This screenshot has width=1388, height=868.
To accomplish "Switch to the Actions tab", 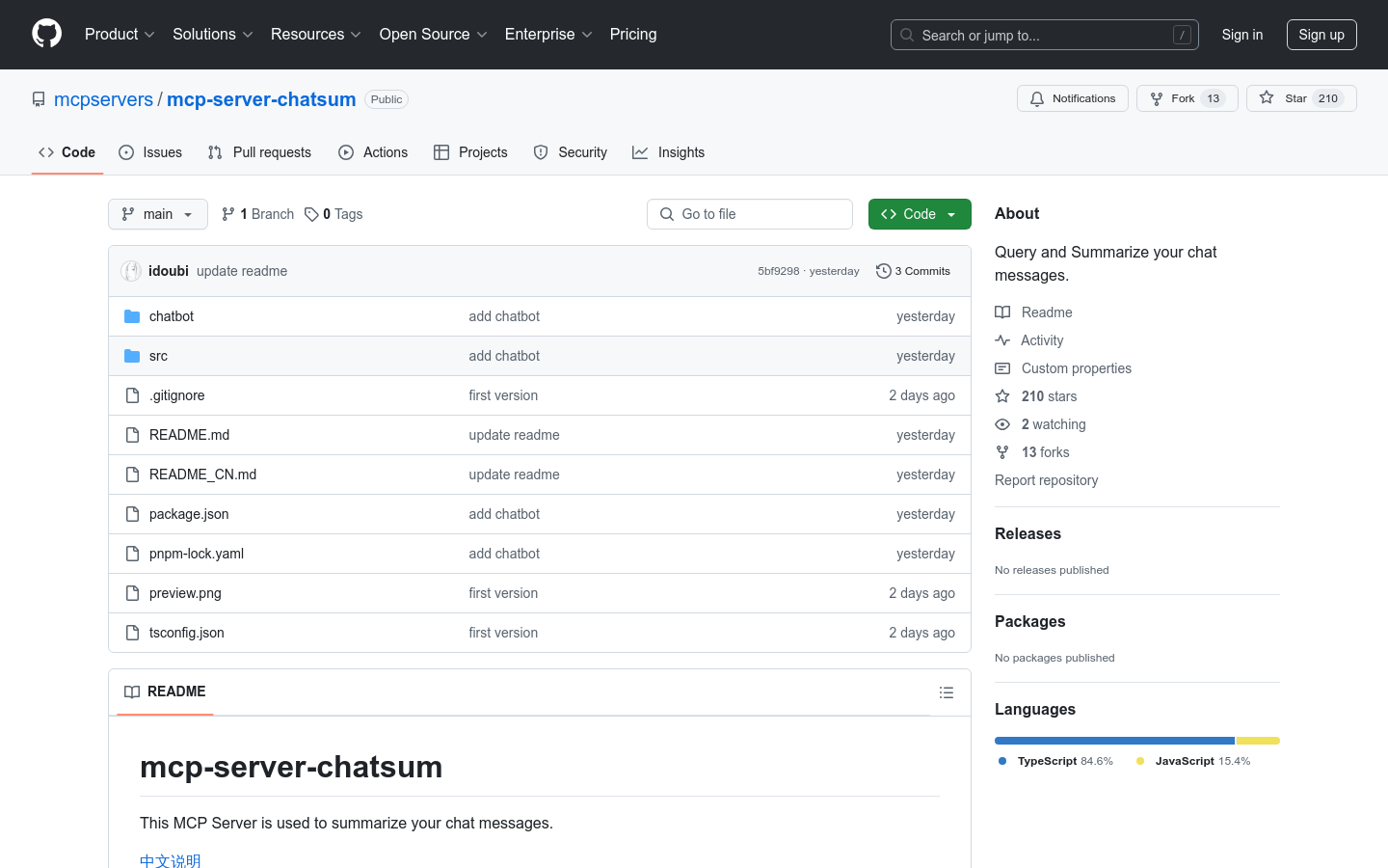I will click(x=373, y=152).
